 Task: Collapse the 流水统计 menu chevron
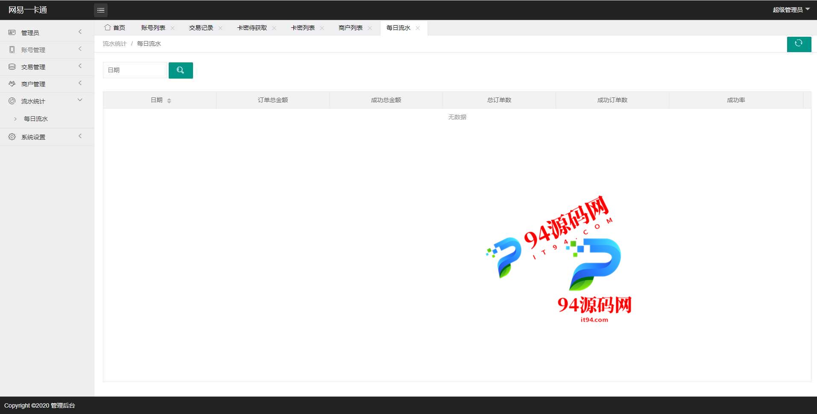pos(80,100)
